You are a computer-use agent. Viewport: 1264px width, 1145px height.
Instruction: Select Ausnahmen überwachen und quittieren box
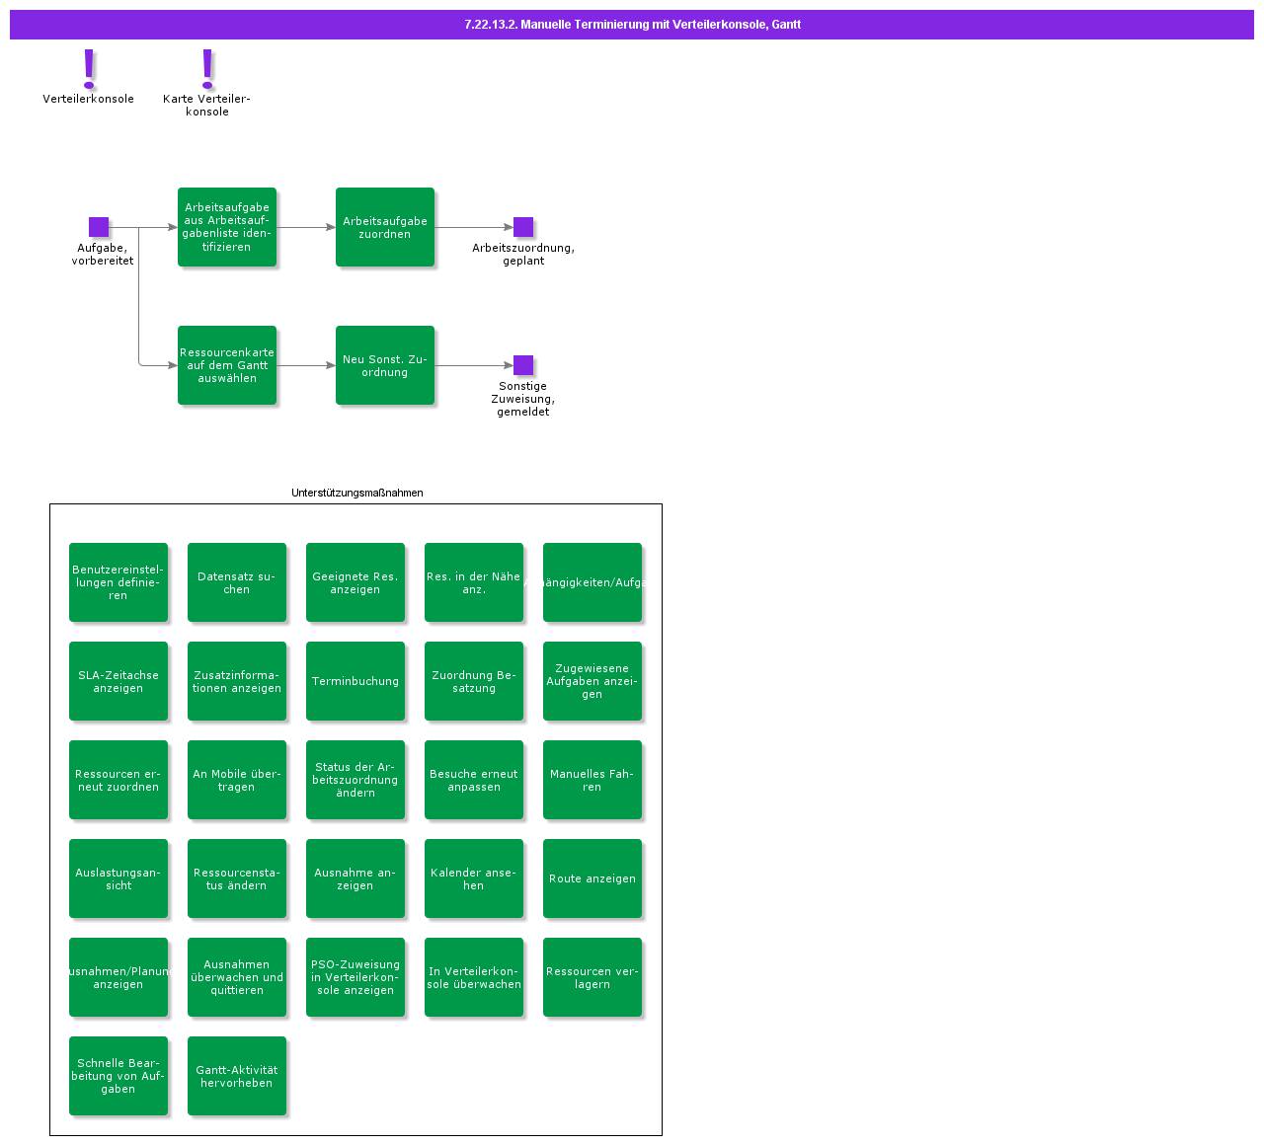[x=237, y=977]
